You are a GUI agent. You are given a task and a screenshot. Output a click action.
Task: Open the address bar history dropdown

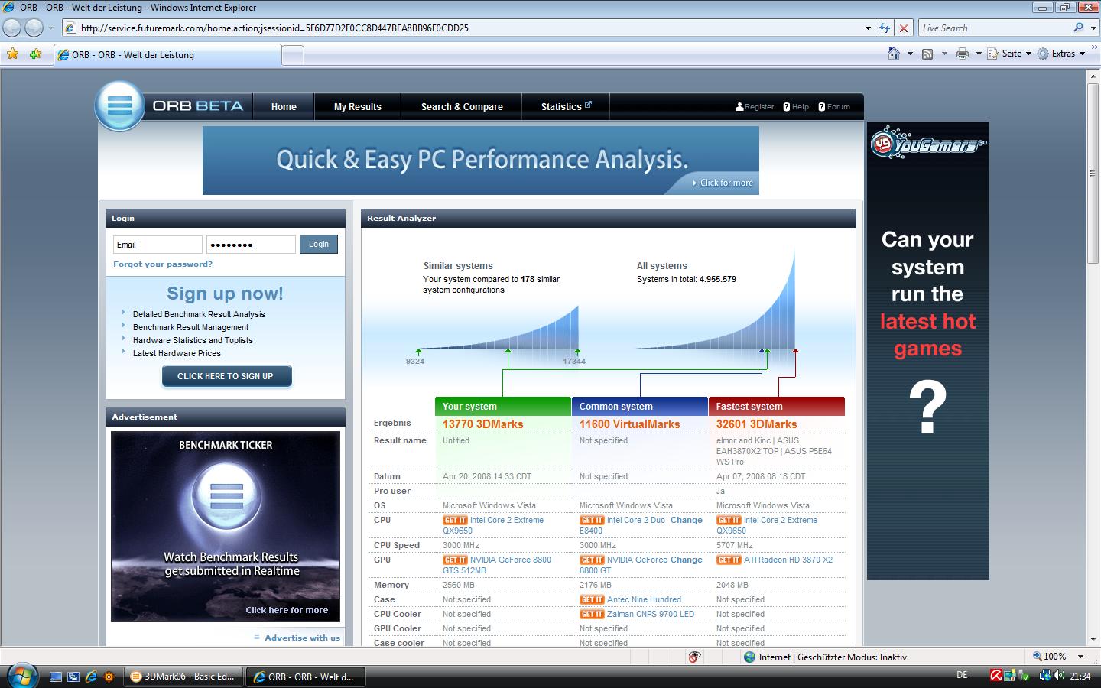point(868,28)
